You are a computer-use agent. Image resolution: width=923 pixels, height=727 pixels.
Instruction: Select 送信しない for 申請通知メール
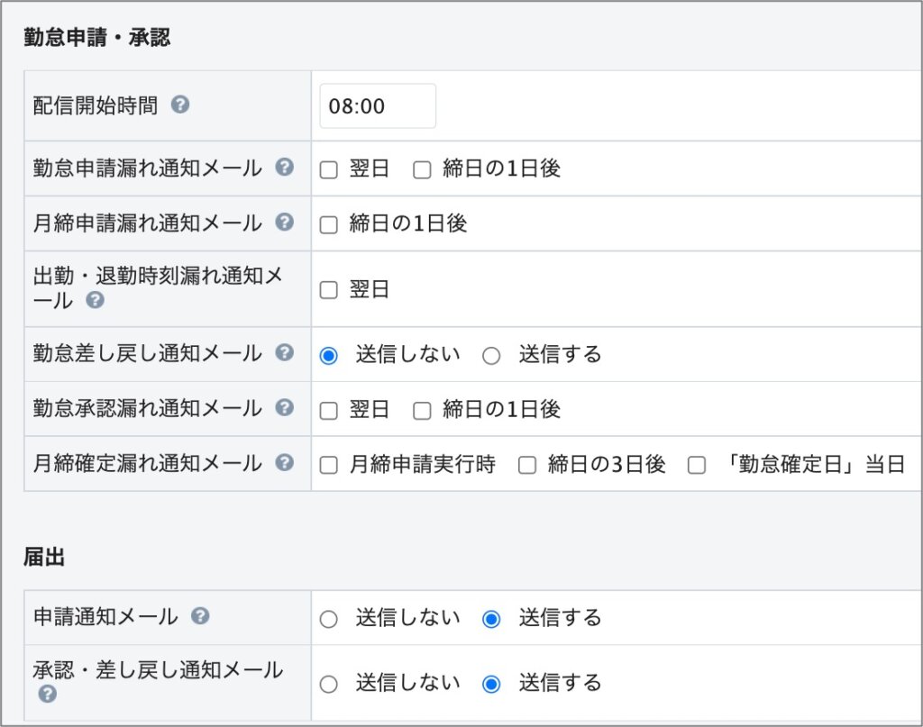(x=329, y=619)
